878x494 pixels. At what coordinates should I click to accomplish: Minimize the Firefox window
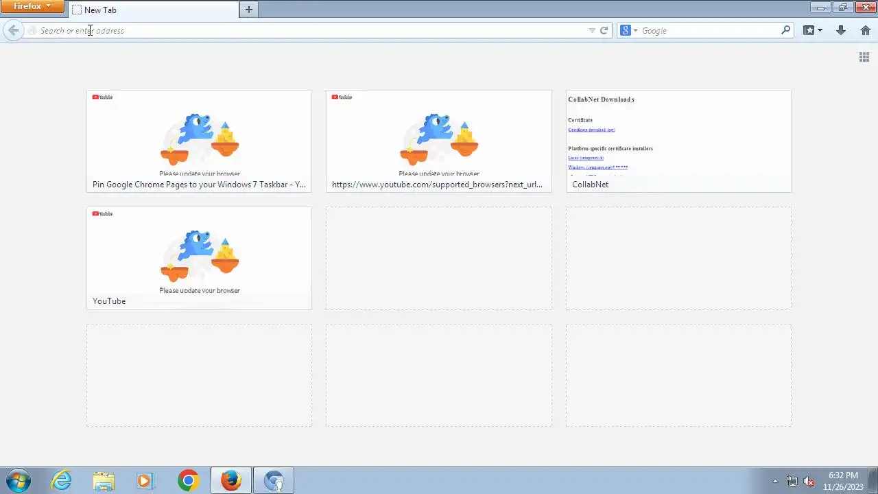820,7
